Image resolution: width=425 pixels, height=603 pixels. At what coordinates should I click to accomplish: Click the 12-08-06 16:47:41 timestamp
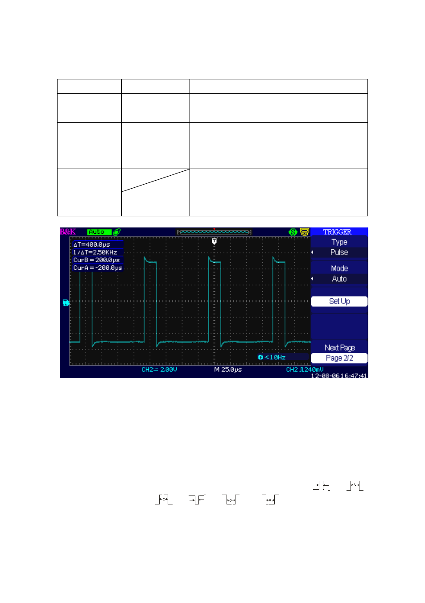pyautogui.click(x=339, y=376)
